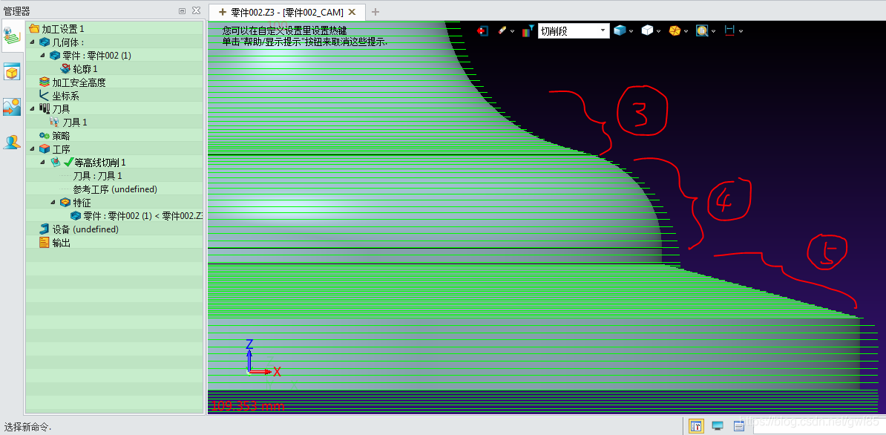Click the status bar command input field

[x=816, y=426]
